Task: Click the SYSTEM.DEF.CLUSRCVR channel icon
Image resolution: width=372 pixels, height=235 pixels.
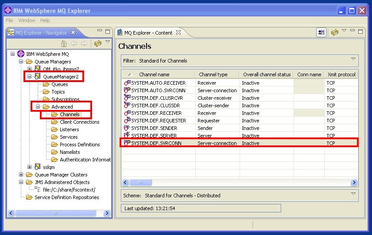Action: coord(127,98)
